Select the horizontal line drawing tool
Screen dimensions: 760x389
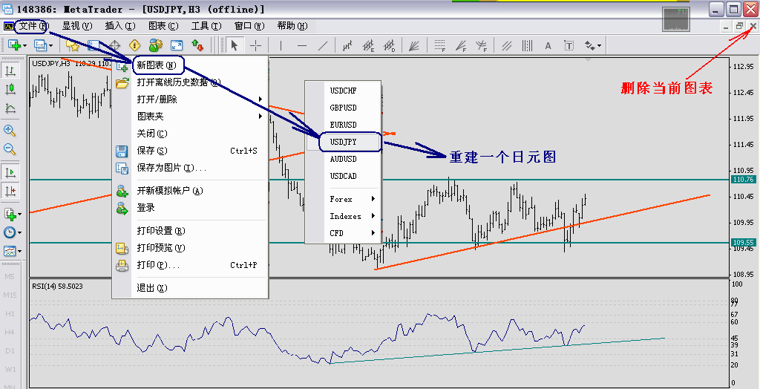tap(301, 45)
